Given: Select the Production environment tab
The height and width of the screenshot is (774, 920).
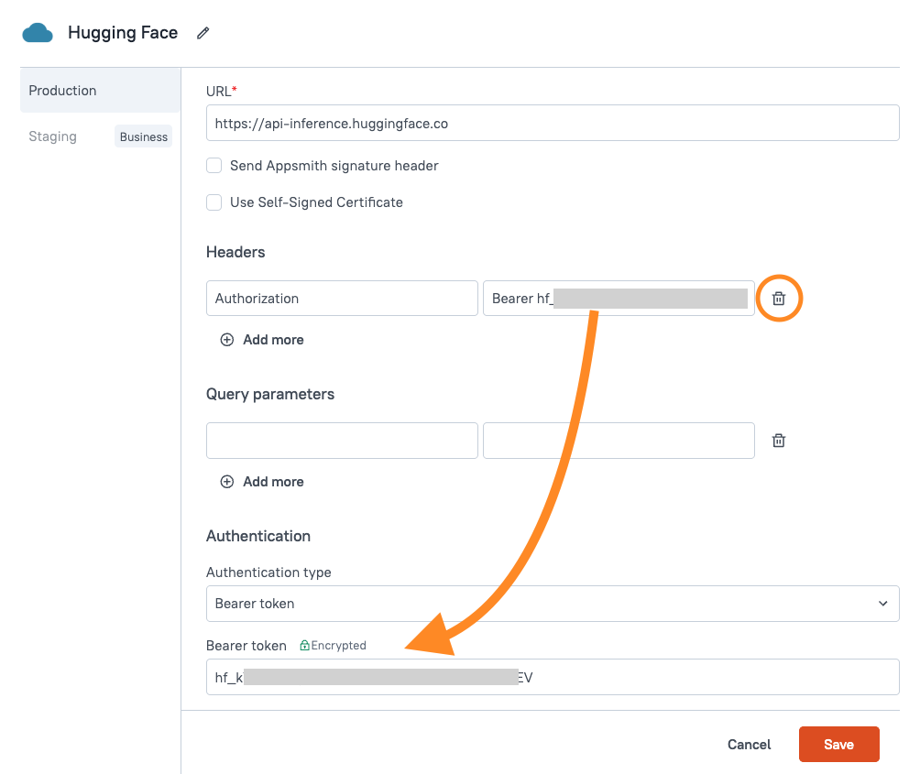Looking at the screenshot, I should [x=100, y=91].
